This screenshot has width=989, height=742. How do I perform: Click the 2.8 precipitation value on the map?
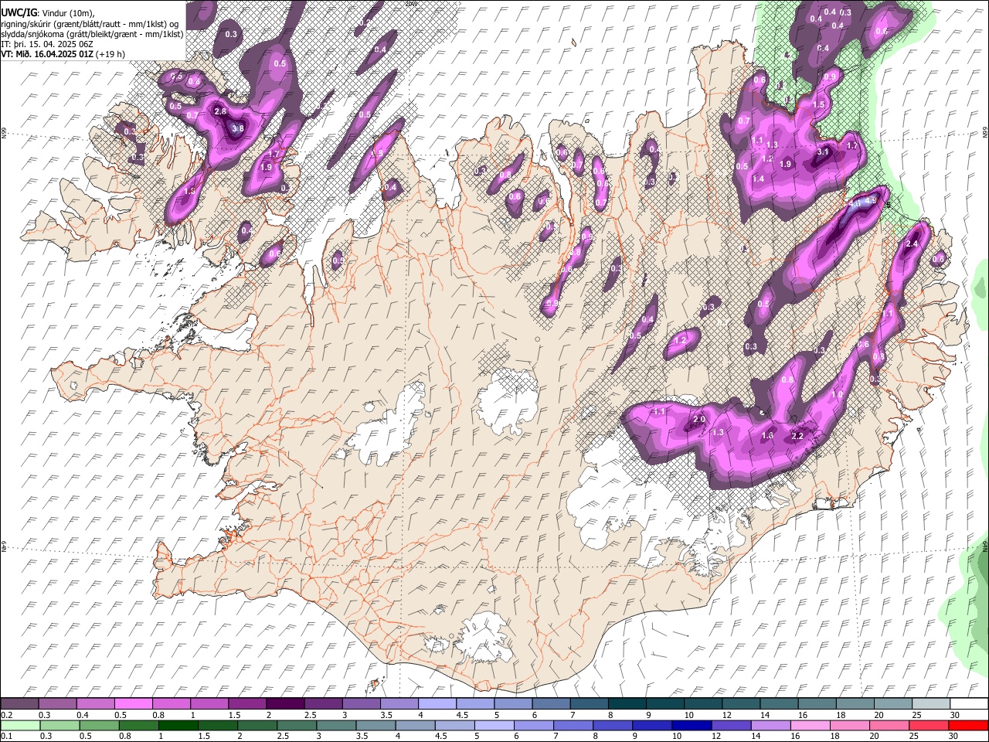point(220,111)
